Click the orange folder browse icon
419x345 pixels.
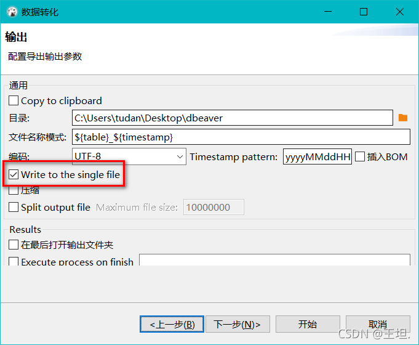click(403, 118)
